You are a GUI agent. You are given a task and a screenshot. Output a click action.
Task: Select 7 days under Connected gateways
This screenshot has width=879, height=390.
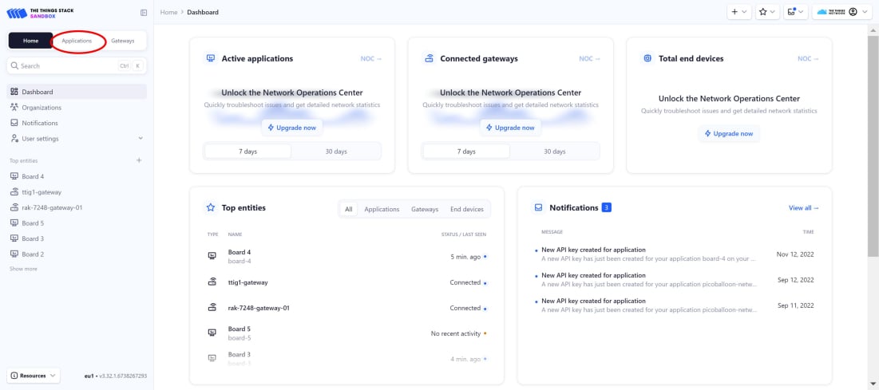pyautogui.click(x=466, y=152)
